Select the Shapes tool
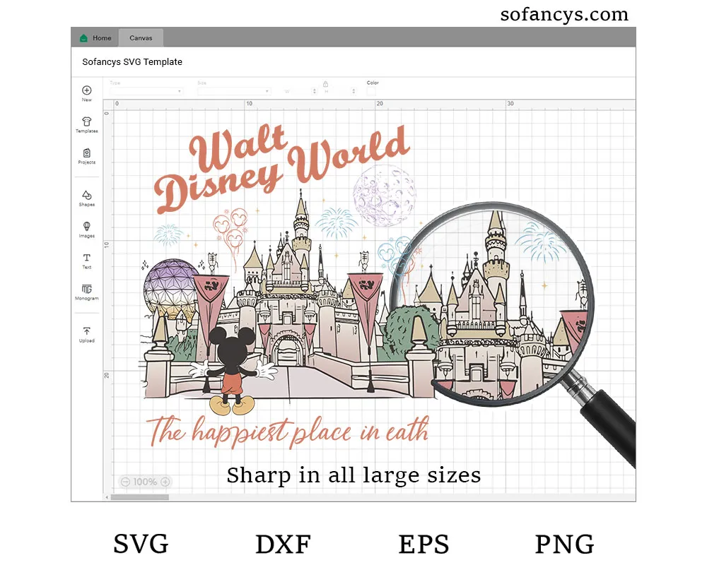This screenshot has height=565, width=707. tap(86, 198)
